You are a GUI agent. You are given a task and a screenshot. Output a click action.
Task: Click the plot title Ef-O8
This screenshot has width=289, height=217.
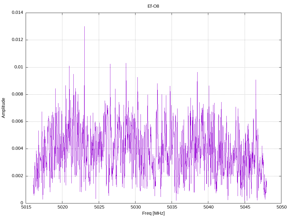pyautogui.click(x=153, y=6)
